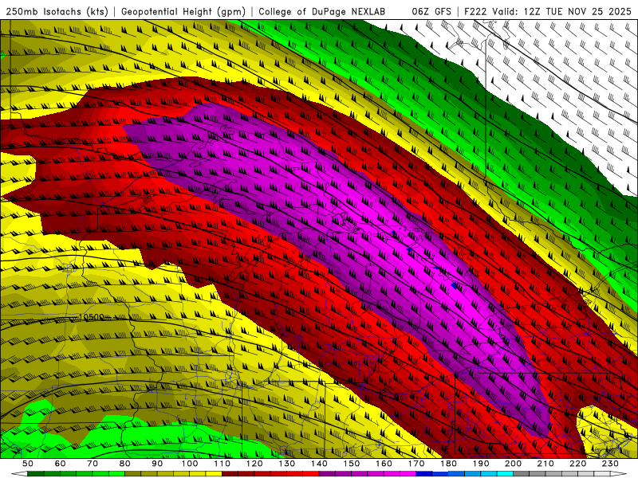The height and width of the screenshot is (478, 638).
Task: Click 'Valid: 12Z TUE NOV 25 2025' text
Action: 562,11
